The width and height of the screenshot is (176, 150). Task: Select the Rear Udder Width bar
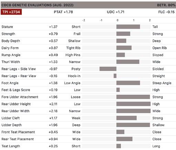(x=133, y=111)
